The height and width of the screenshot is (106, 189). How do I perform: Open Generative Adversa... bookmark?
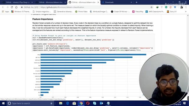pyautogui.click(x=63, y=11)
